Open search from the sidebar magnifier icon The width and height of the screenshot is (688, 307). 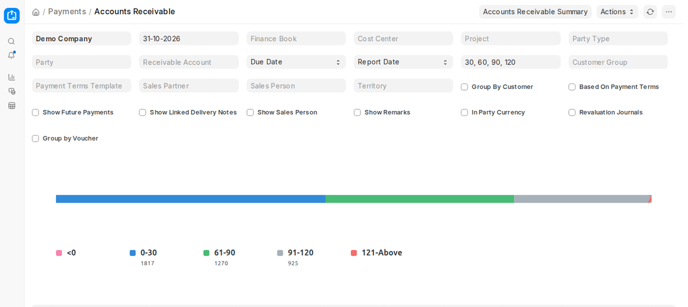(12, 41)
